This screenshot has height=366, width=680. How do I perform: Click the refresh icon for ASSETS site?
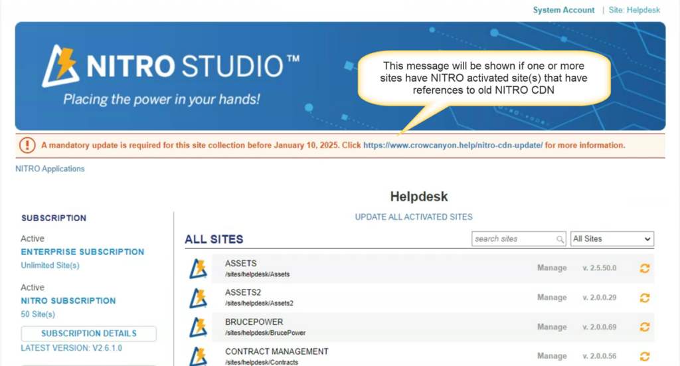(x=644, y=268)
